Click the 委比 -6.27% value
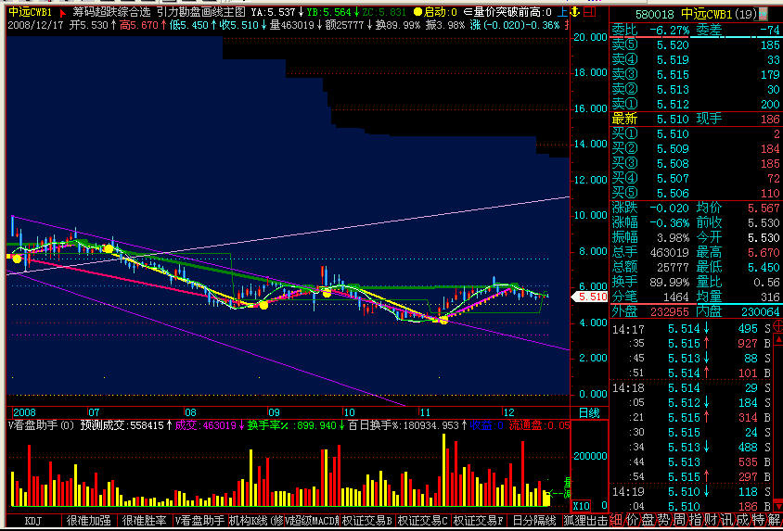 click(669, 31)
